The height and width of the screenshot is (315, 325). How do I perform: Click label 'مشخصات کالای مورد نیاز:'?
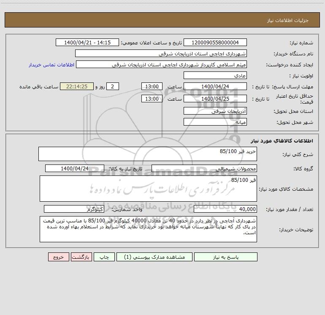coord(286,189)
